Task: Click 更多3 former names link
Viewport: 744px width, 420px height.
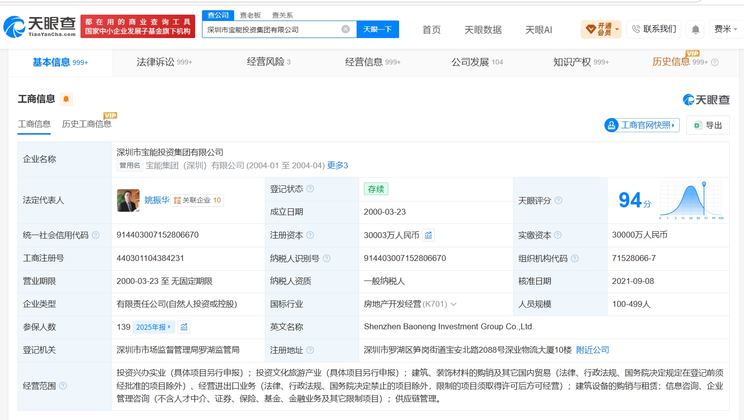Action: click(x=338, y=165)
